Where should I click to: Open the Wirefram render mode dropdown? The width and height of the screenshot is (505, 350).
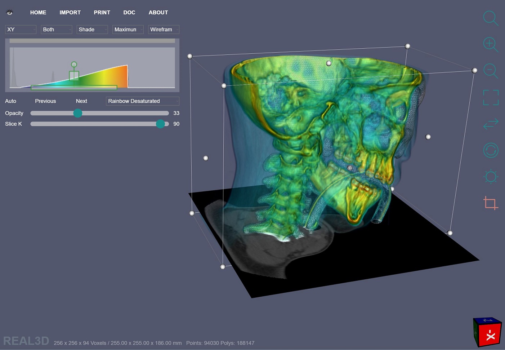point(164,30)
